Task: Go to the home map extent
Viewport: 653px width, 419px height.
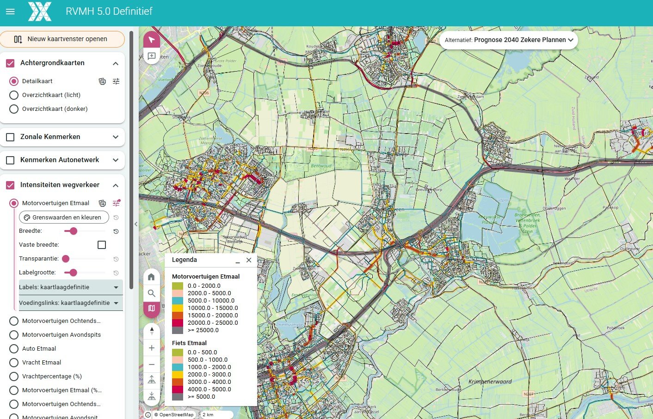Action: (151, 277)
